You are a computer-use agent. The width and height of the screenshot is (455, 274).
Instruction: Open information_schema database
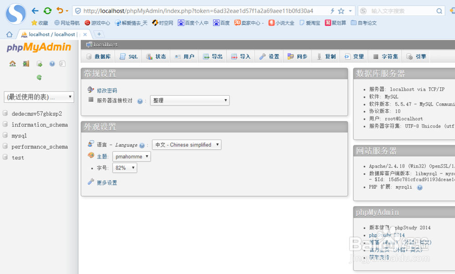[x=40, y=125]
